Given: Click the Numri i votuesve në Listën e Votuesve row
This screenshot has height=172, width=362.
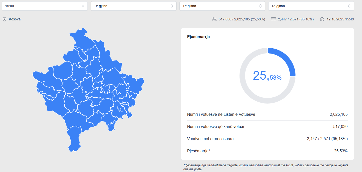Looking at the screenshot, I should (267, 115).
